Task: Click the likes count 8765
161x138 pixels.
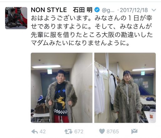Action: [x=113, y=131]
